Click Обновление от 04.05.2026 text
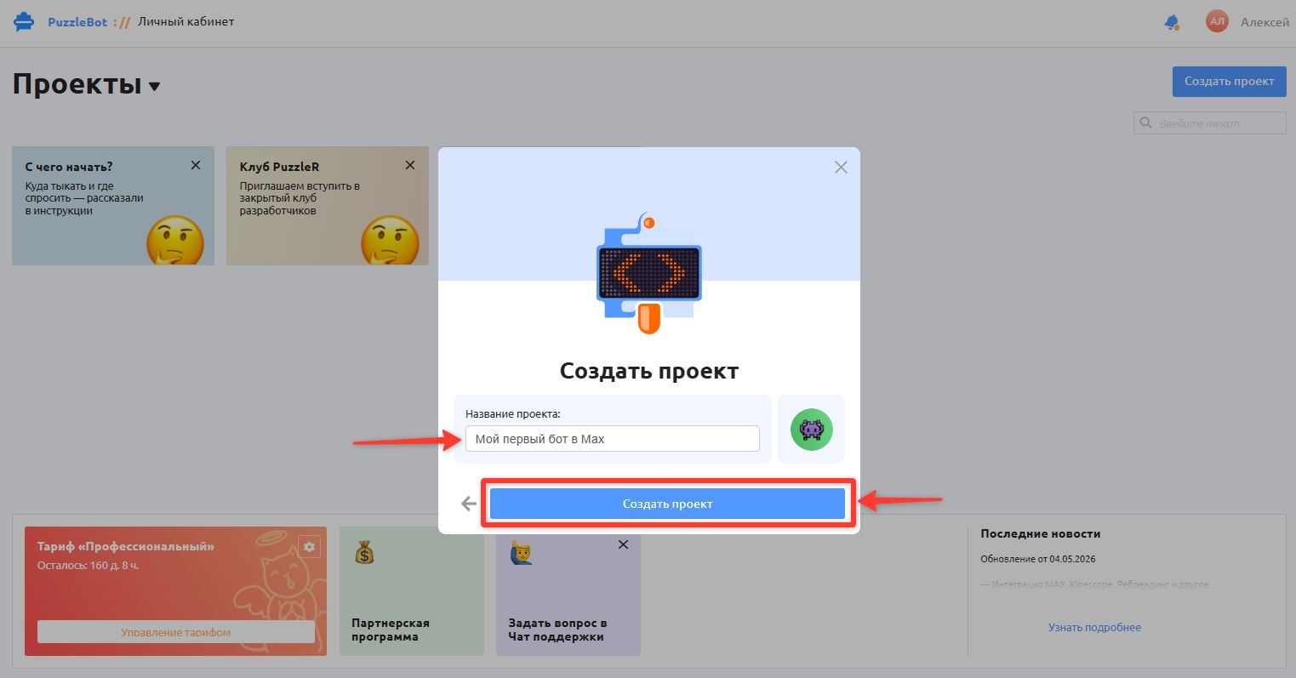 1039,559
